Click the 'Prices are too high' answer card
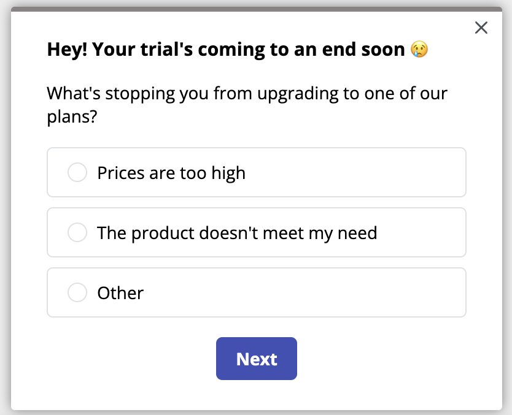 (x=256, y=172)
